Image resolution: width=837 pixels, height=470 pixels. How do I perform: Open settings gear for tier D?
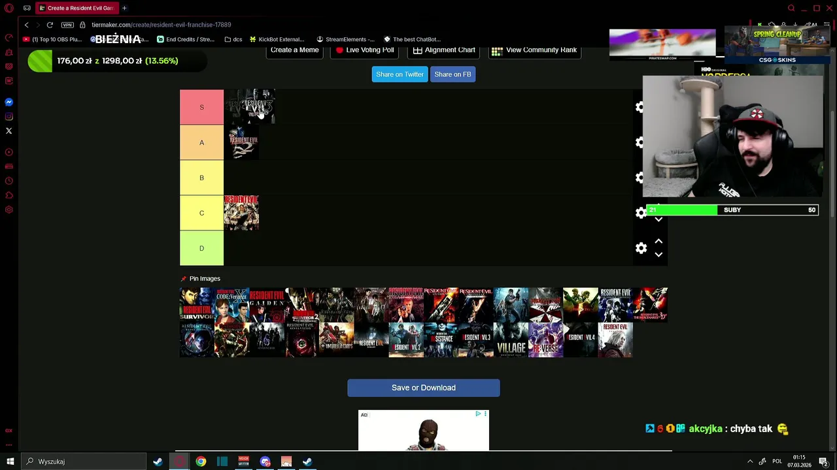tap(641, 248)
